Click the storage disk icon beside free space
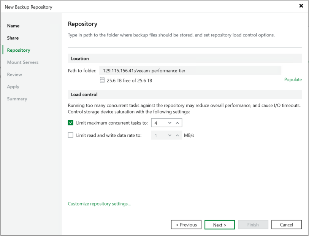This screenshot has height=236, width=309. (102, 80)
